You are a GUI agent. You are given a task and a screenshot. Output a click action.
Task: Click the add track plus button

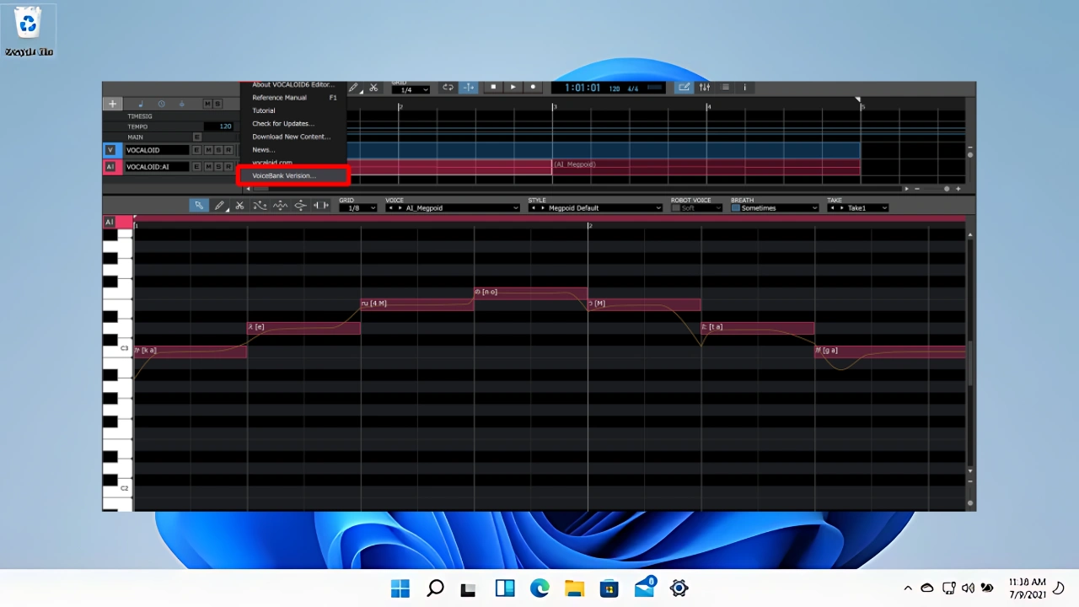112,104
